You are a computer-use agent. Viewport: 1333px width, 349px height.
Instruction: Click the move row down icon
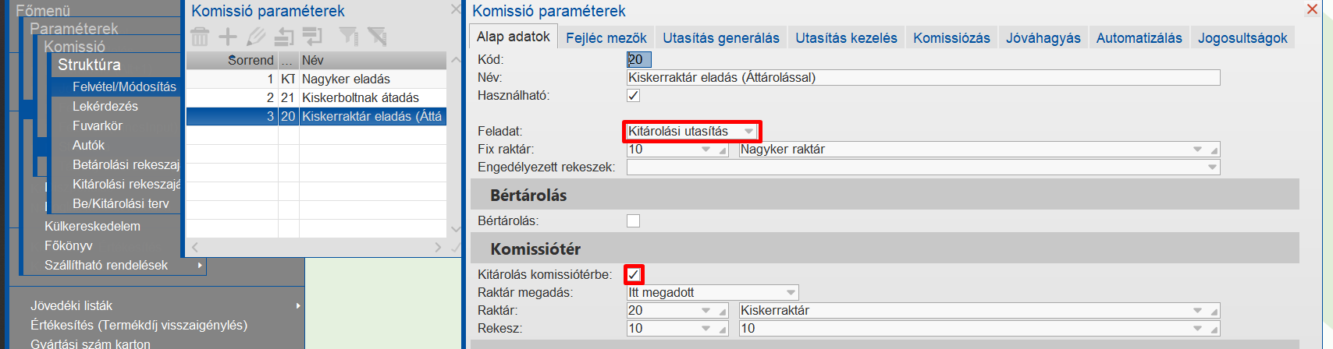(312, 37)
